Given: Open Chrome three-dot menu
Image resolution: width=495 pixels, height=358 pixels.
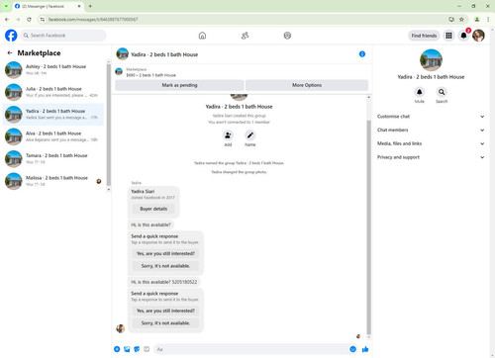Looking at the screenshot, I should coord(488,20).
